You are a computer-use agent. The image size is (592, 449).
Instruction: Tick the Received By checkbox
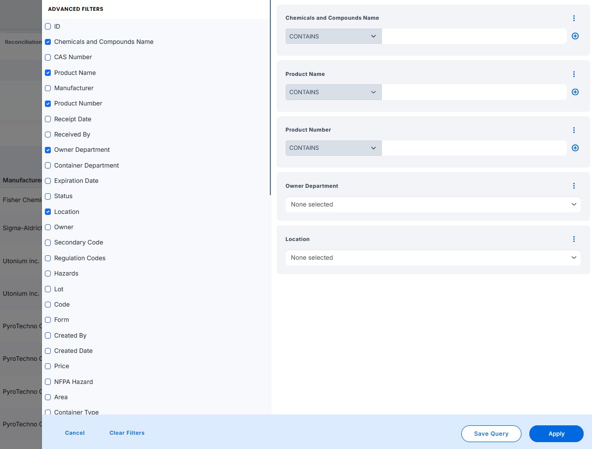point(48,135)
